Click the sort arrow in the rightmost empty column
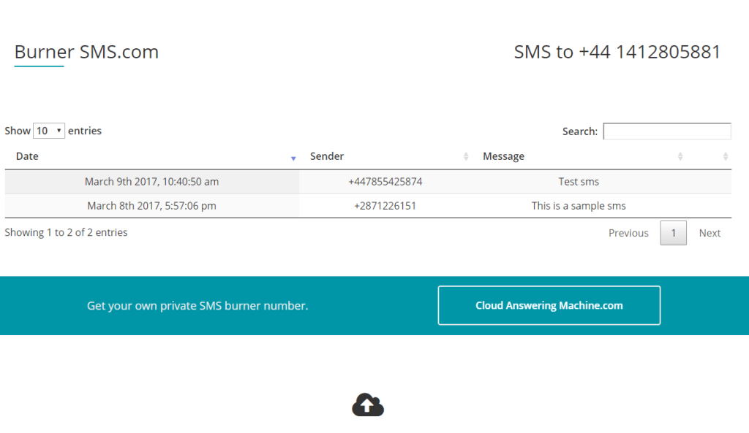Image resolution: width=749 pixels, height=433 pixels. pyautogui.click(x=726, y=156)
